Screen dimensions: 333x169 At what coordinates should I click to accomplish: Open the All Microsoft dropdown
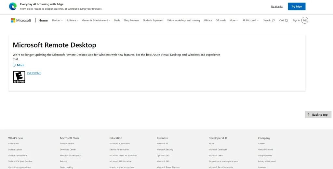click(250, 20)
